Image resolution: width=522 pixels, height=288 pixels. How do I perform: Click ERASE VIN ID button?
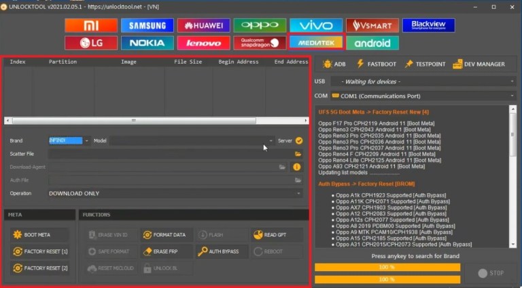coord(111,235)
